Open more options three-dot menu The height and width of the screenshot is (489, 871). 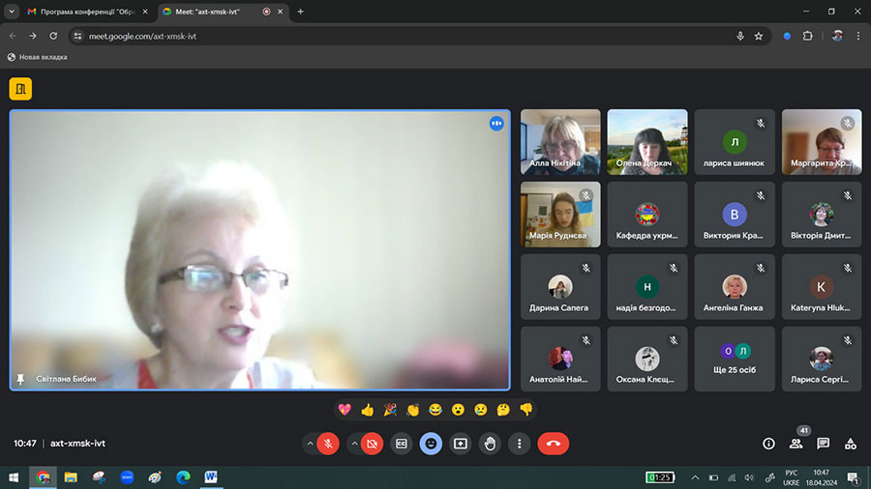click(519, 444)
